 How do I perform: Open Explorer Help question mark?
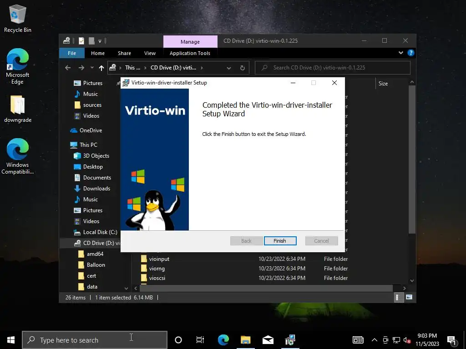[x=411, y=53]
